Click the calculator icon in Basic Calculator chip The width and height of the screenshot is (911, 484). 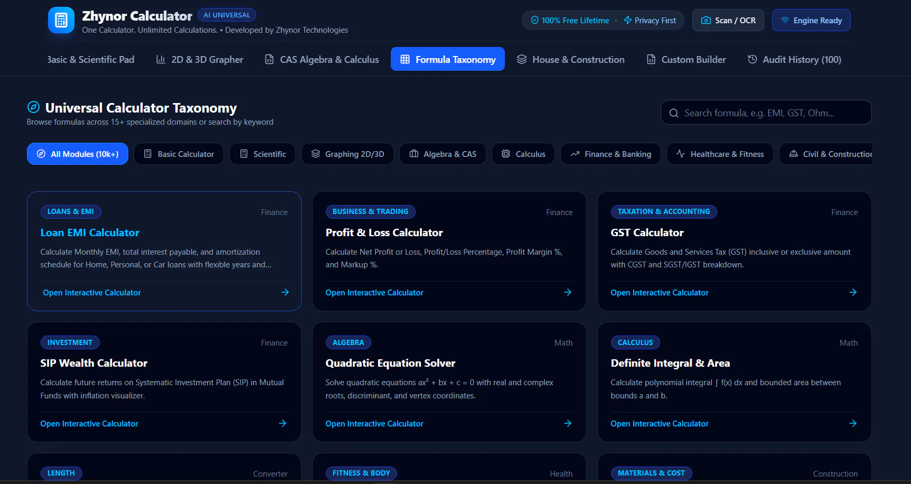(x=148, y=154)
